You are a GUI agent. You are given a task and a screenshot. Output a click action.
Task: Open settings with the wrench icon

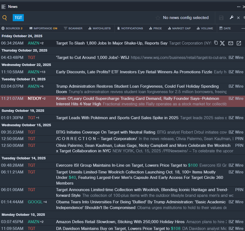[231, 18]
